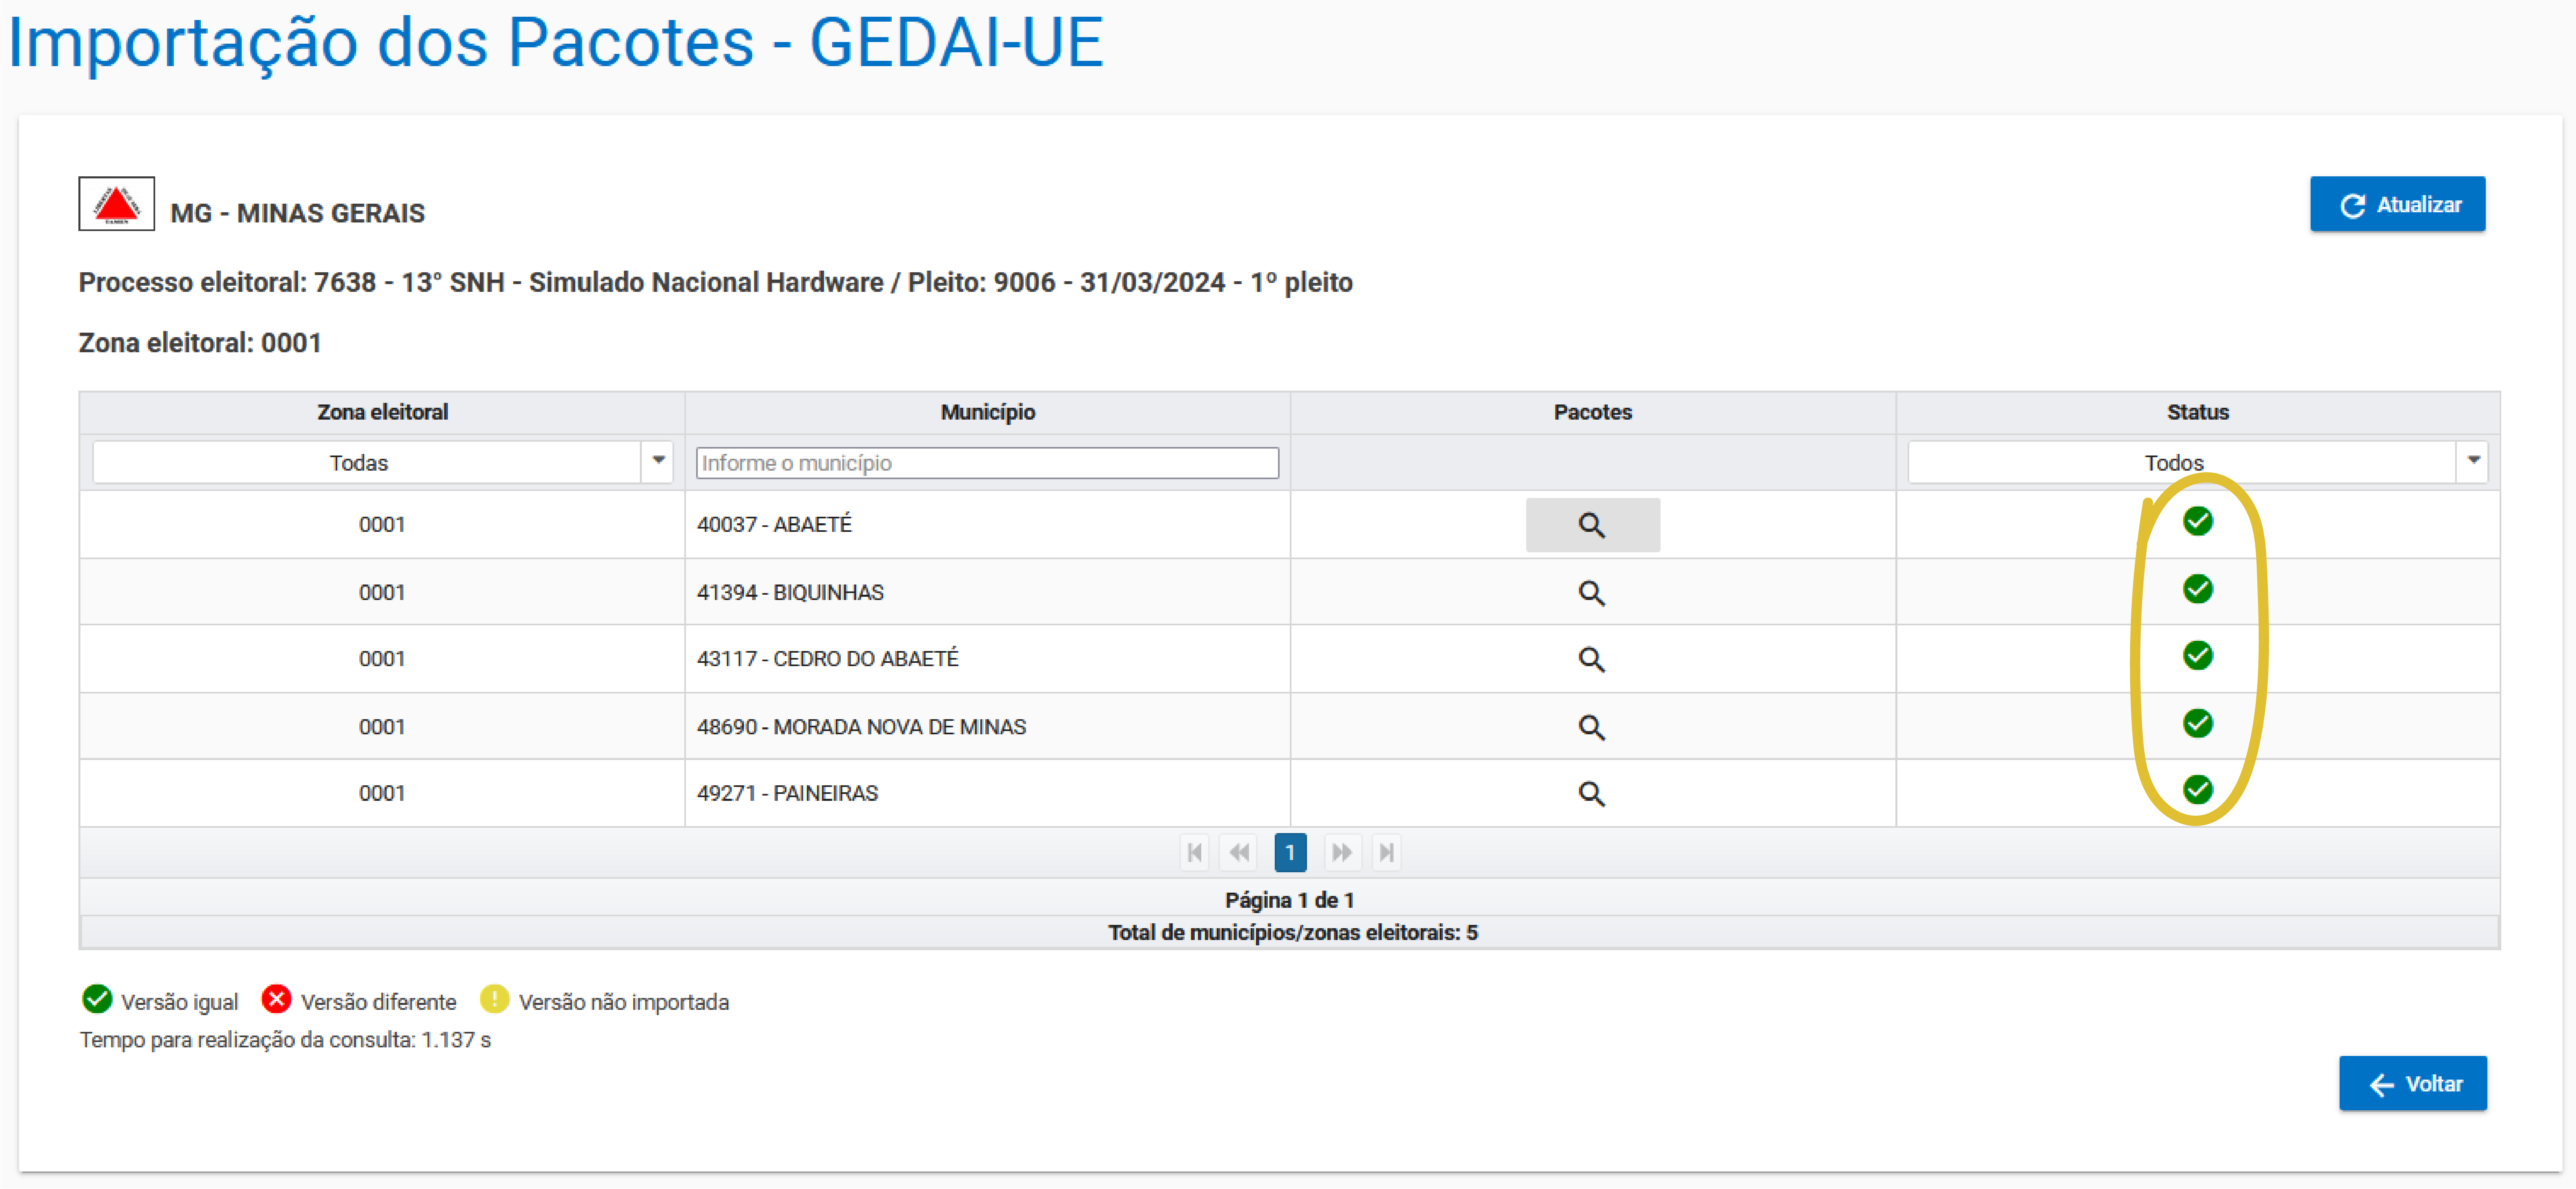Focus the 'Informe o município' filter field
Viewport: 2576px width, 1189px height.
coord(987,463)
